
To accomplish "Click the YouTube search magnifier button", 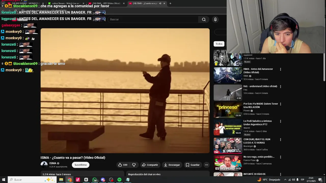I will [x=204, y=19].
